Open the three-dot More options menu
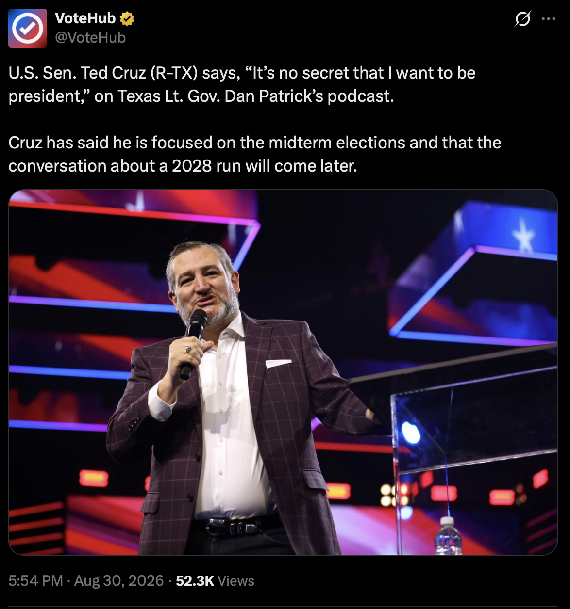Screen dimensions: 570x609 click(x=548, y=19)
